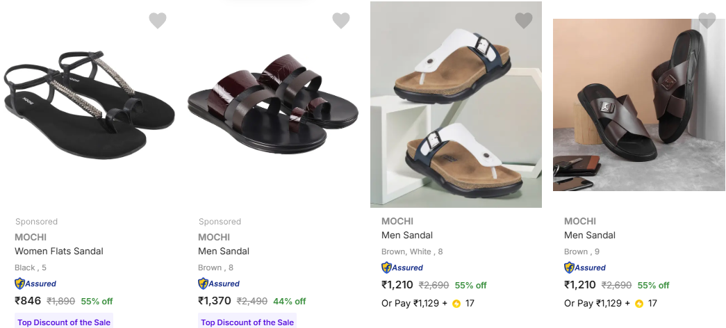Open Men Sandal title above Brown, White, 8
Viewport: 726px width, 328px height.
tap(407, 235)
